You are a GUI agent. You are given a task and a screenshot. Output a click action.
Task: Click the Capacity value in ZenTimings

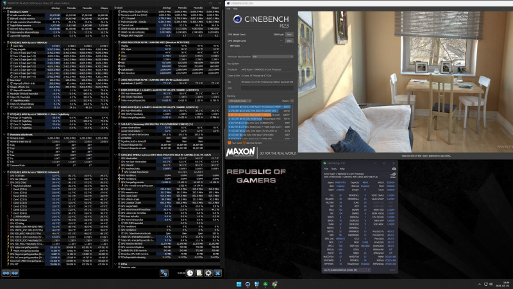(365, 182)
